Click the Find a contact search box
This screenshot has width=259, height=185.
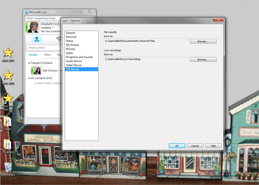pyautogui.click(x=44, y=48)
